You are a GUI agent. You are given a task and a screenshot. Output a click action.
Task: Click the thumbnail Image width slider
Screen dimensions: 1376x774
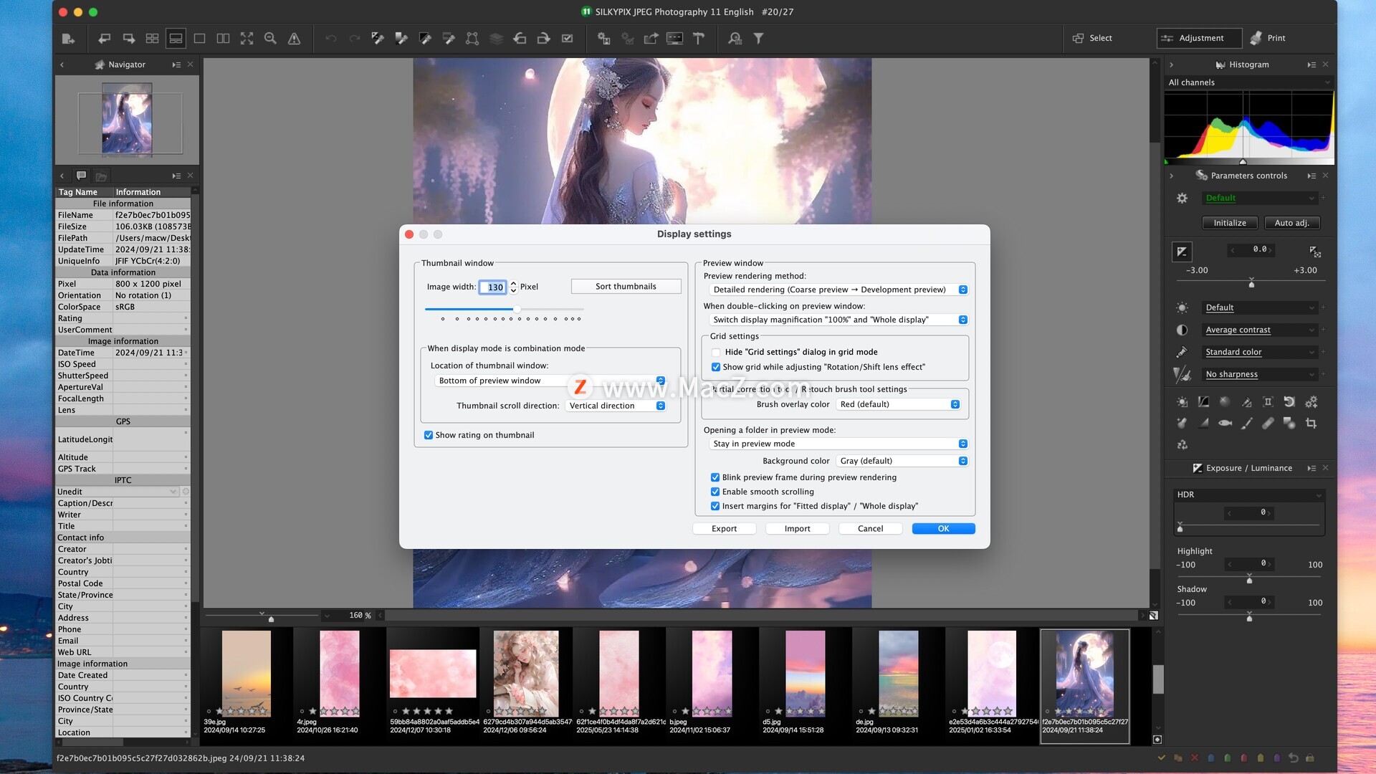coord(505,310)
